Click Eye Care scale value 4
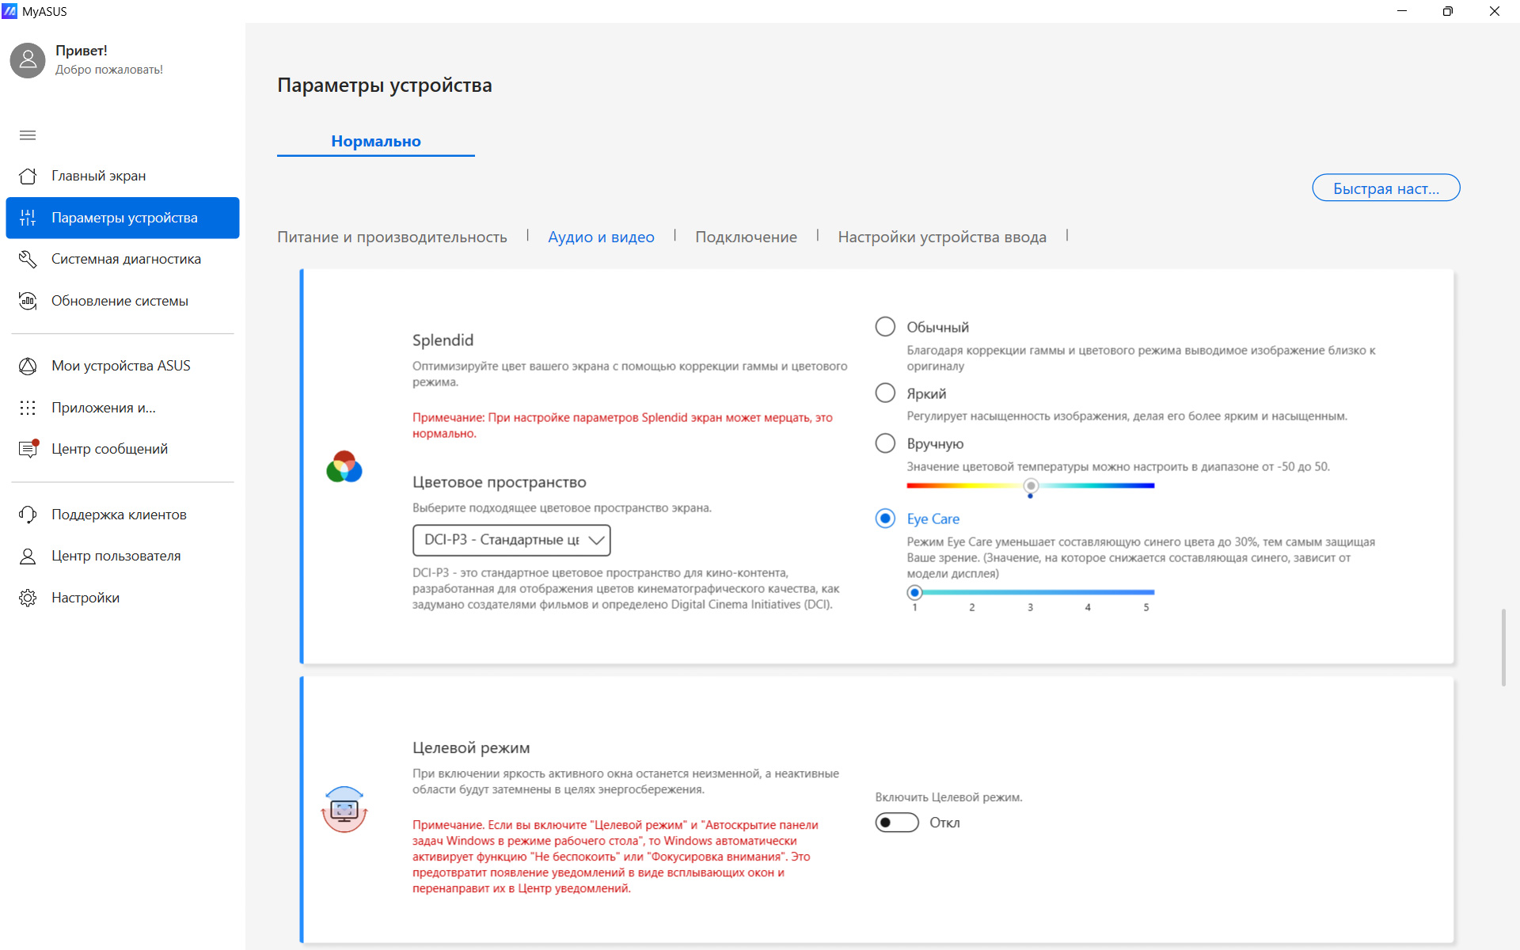Viewport: 1520px width, 950px height. [x=1088, y=607]
